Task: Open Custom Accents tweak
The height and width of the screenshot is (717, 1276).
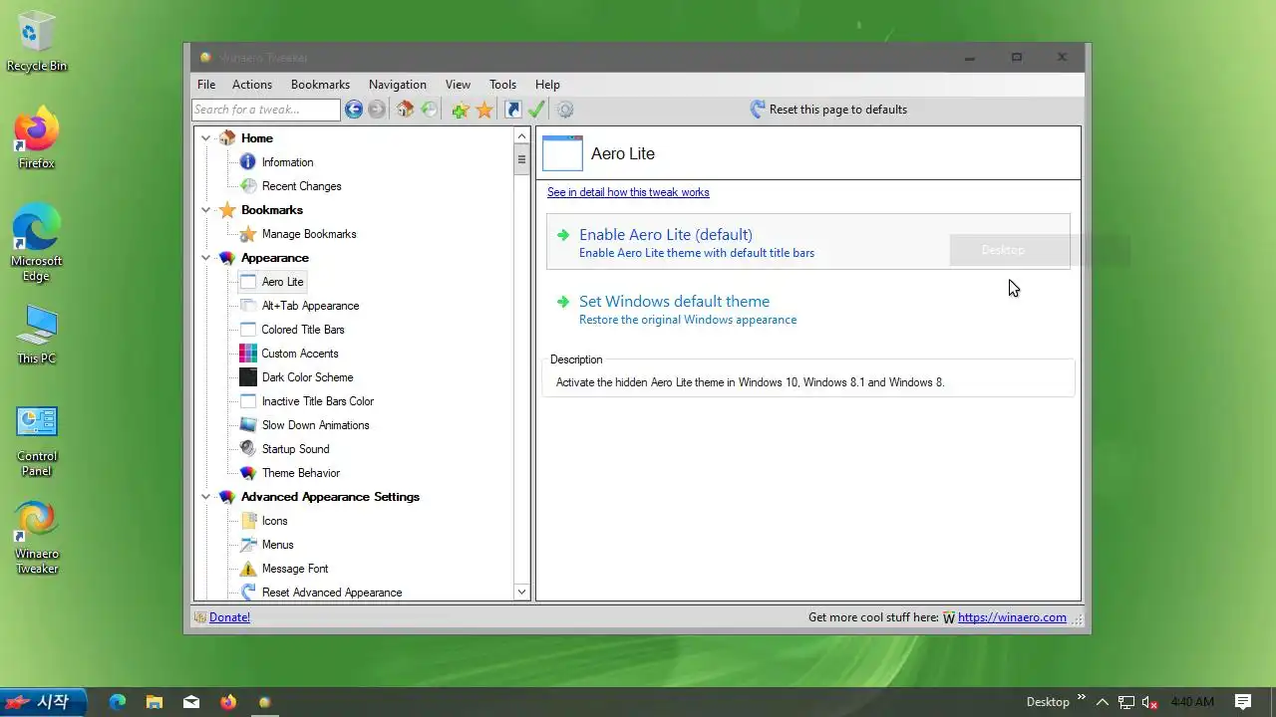Action: point(300,354)
